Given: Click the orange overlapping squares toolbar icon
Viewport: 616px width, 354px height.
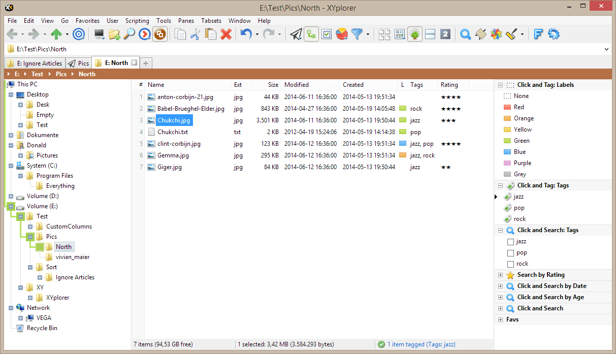Looking at the screenshot, I should tap(160, 34).
